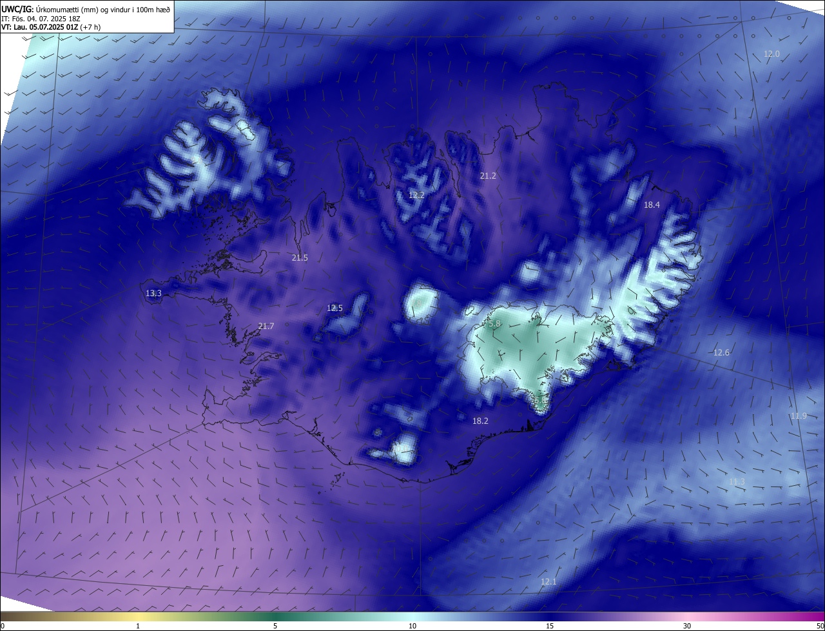The width and height of the screenshot is (825, 631).
Task: Select the 15 tick on the color scale
Action: coord(550,626)
